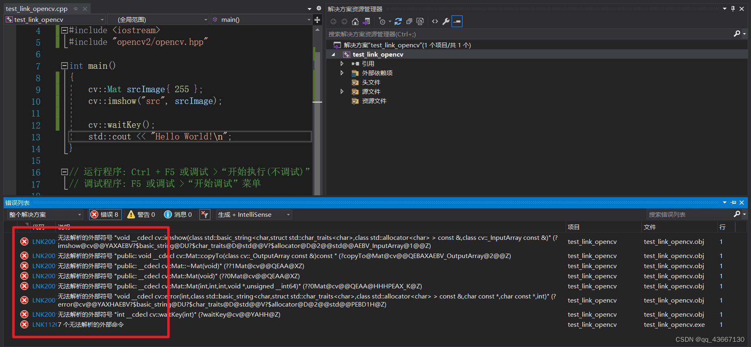
Task: Expand the 源文件 folder node
Action: (342, 91)
